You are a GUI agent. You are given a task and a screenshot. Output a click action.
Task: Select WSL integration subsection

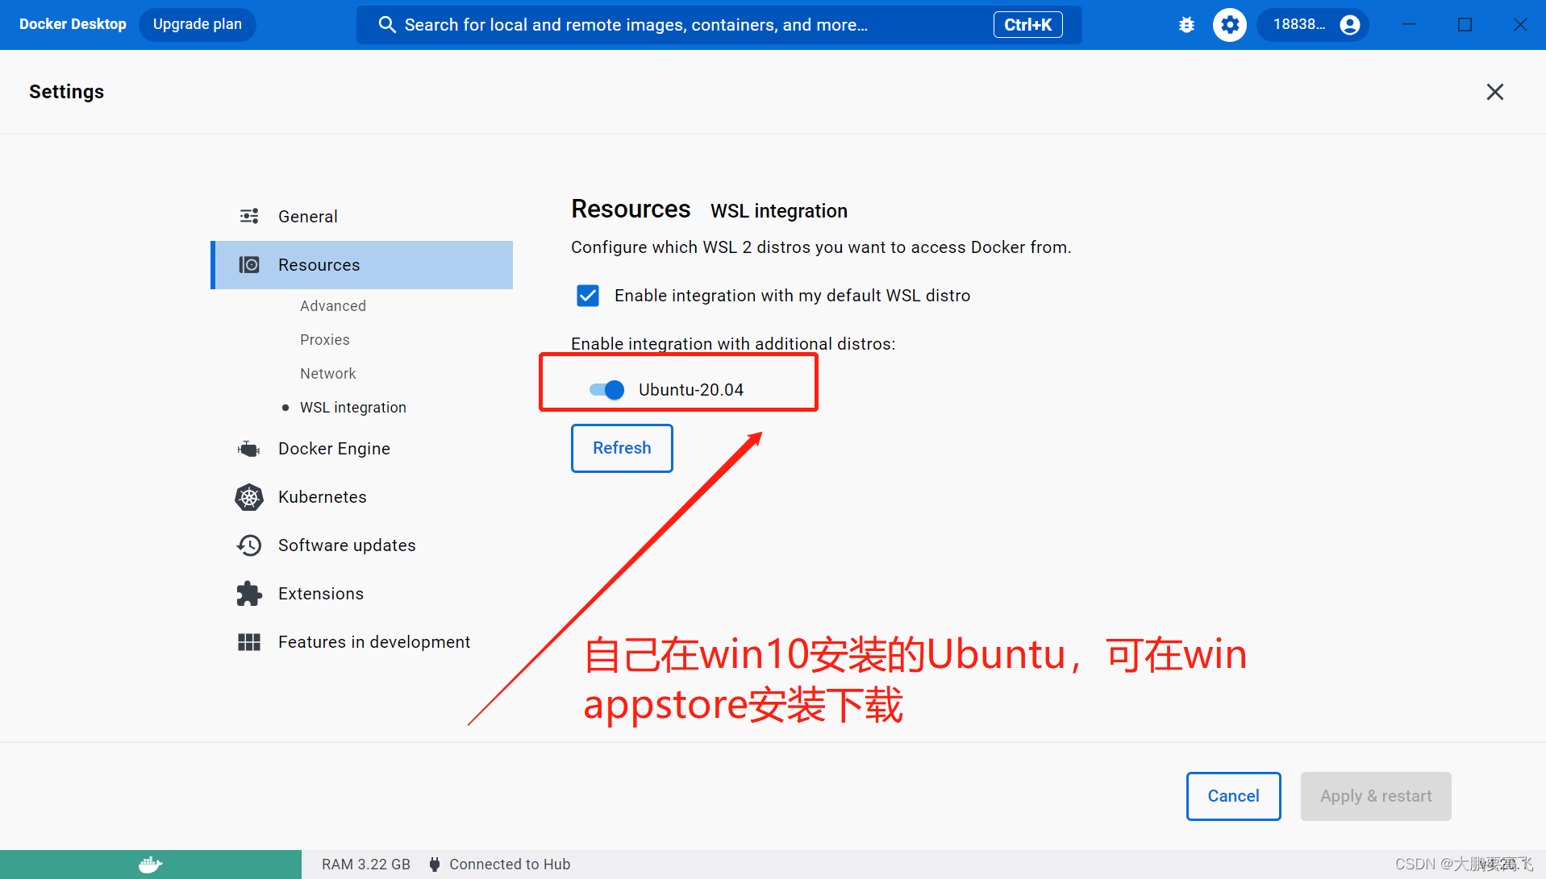(353, 408)
